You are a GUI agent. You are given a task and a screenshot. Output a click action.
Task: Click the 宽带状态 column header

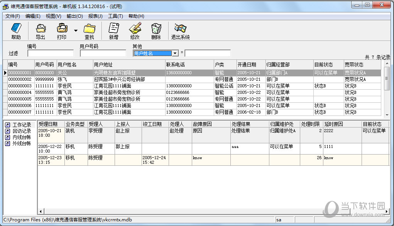pyautogui.click(x=362, y=65)
